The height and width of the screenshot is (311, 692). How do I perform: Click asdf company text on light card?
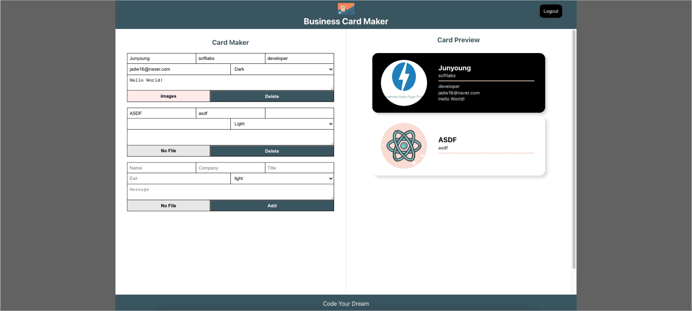coord(443,148)
